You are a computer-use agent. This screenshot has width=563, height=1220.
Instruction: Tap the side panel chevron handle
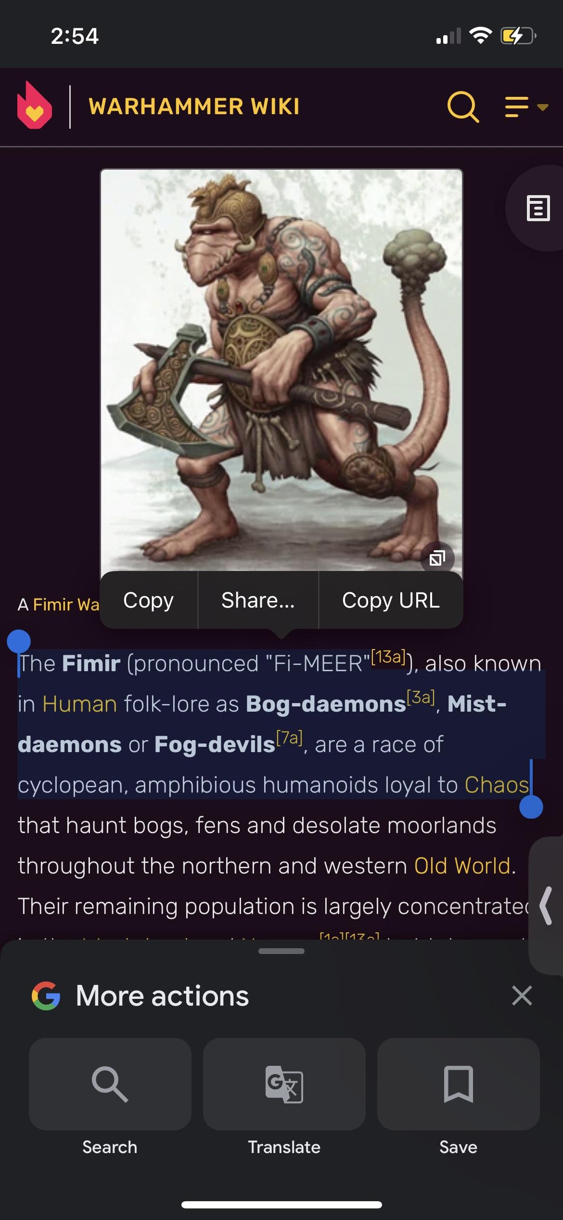(546, 906)
